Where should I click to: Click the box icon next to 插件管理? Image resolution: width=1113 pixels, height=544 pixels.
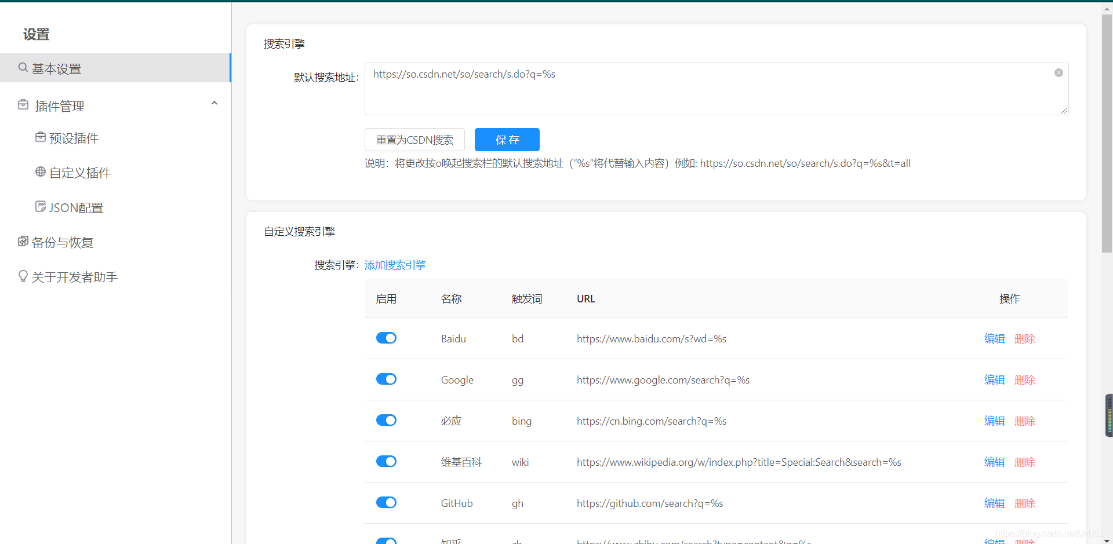point(23,105)
